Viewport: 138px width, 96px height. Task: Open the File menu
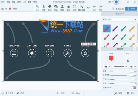[3, 2]
